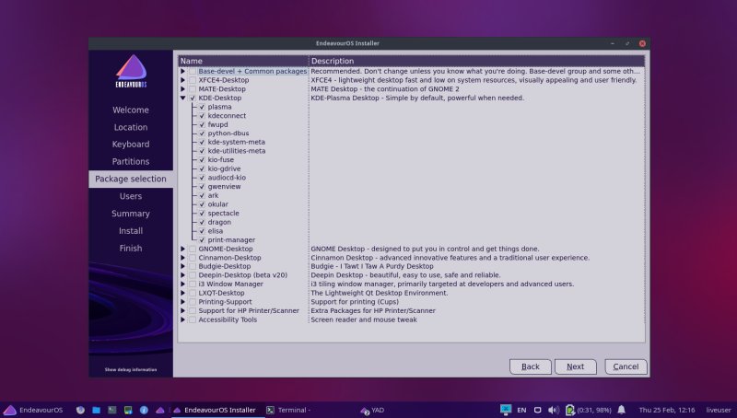
Task: Enable the Printing-Support checkbox
Action: coord(193,302)
